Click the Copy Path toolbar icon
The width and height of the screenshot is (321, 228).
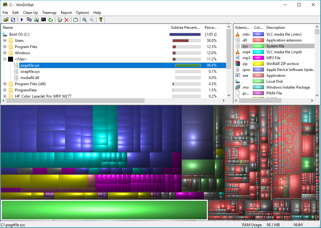pyautogui.click(x=29, y=20)
